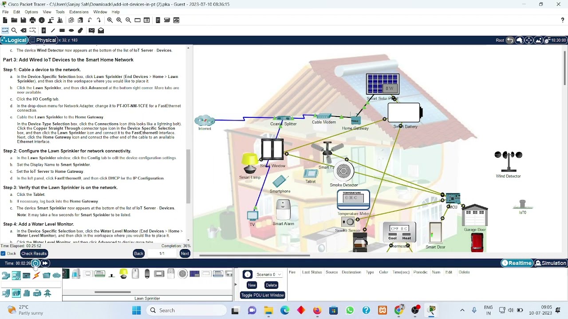Click the device palette horizontal scrollbar
The height and width of the screenshot is (319, 568).
[x=113, y=292]
